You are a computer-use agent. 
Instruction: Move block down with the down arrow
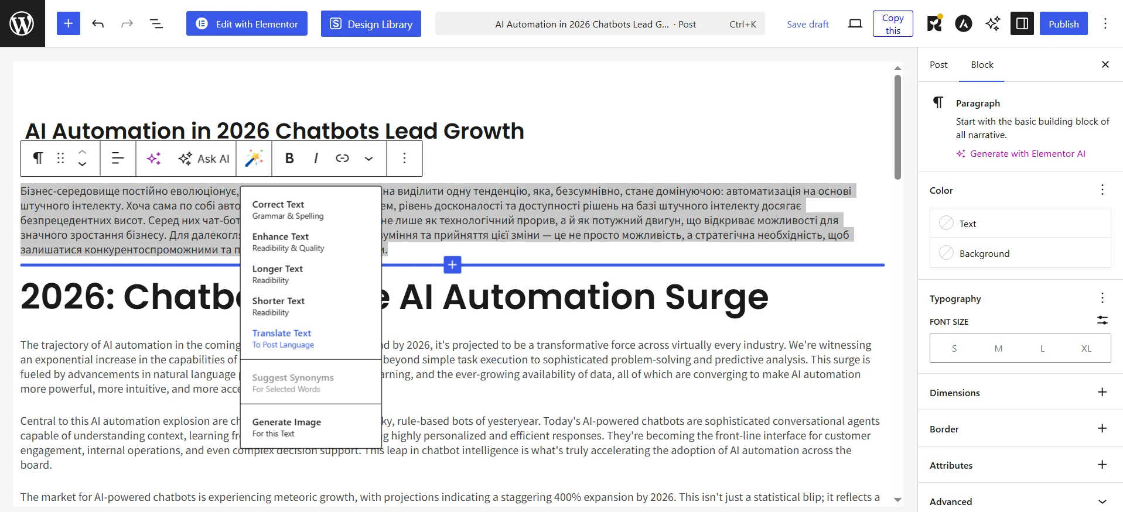pos(82,164)
